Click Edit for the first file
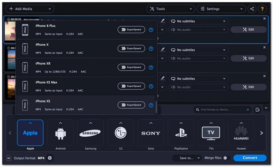Image resolution: width=273 pixels, height=167 pixels. (x=248, y=29)
